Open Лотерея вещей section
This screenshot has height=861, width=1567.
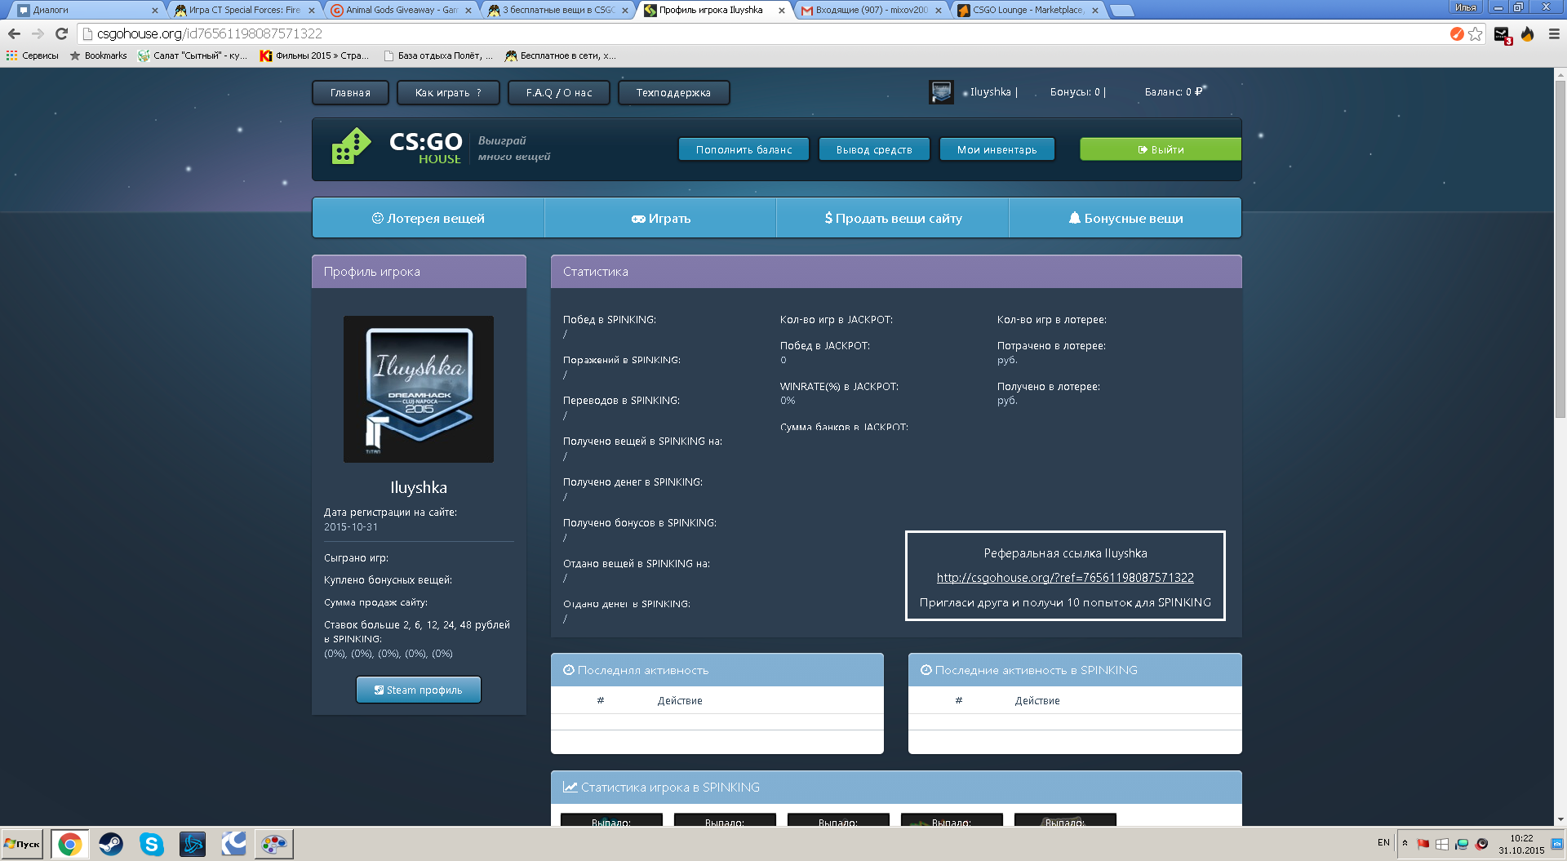point(428,218)
